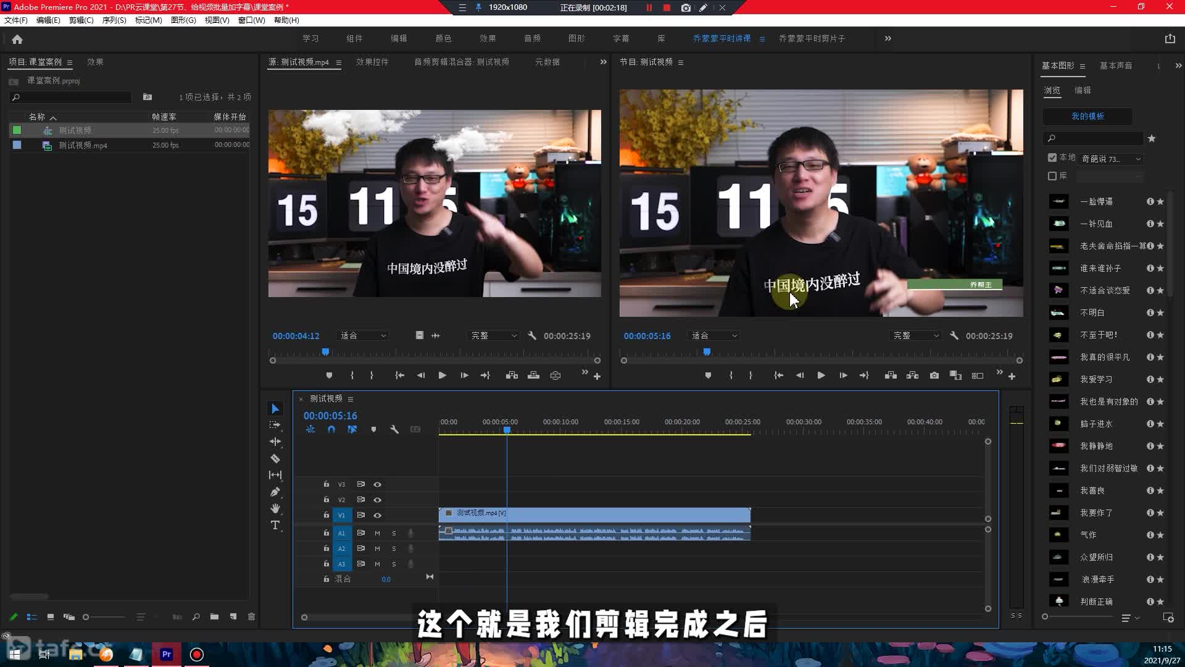Open local template folder 奇葩说 dropdown
The image size is (1185, 667).
point(1111,159)
